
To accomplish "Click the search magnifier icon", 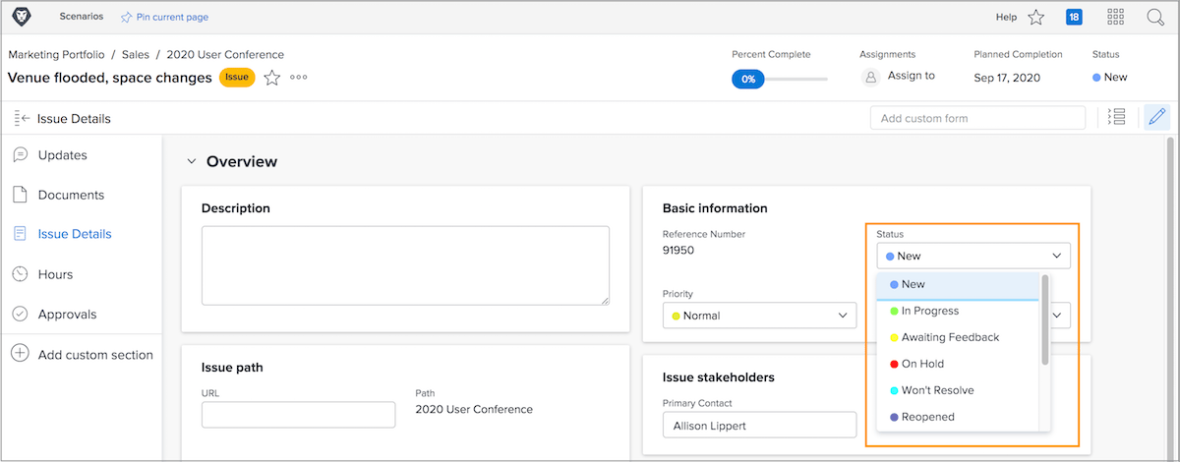I will [1155, 17].
